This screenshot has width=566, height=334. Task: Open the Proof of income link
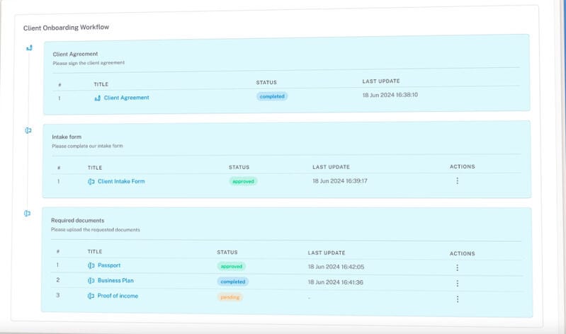point(118,296)
